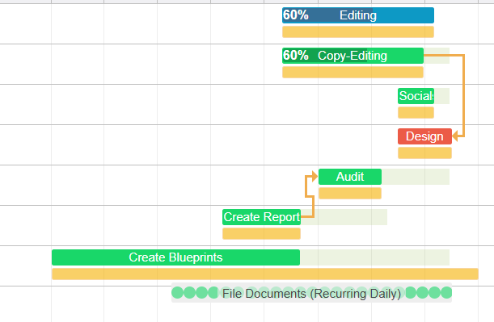The width and height of the screenshot is (494, 322).
Task: Click the orange baseline under Audit
Action: click(x=350, y=193)
